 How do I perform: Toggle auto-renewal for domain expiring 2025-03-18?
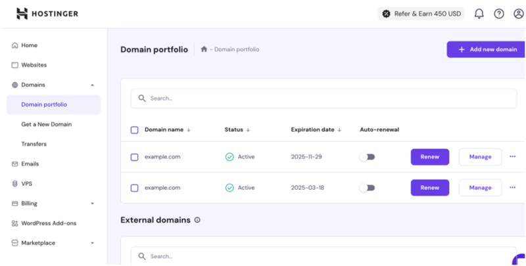tap(367, 188)
